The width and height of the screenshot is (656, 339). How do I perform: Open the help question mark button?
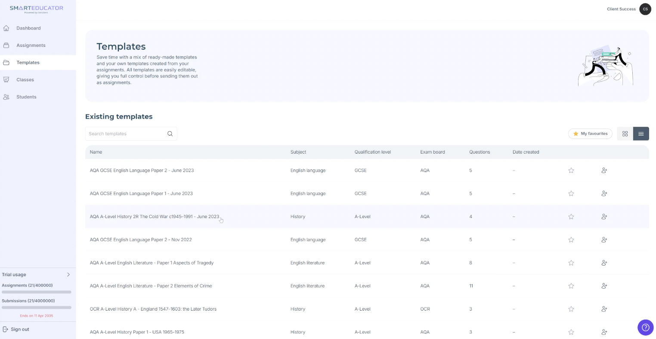click(645, 327)
